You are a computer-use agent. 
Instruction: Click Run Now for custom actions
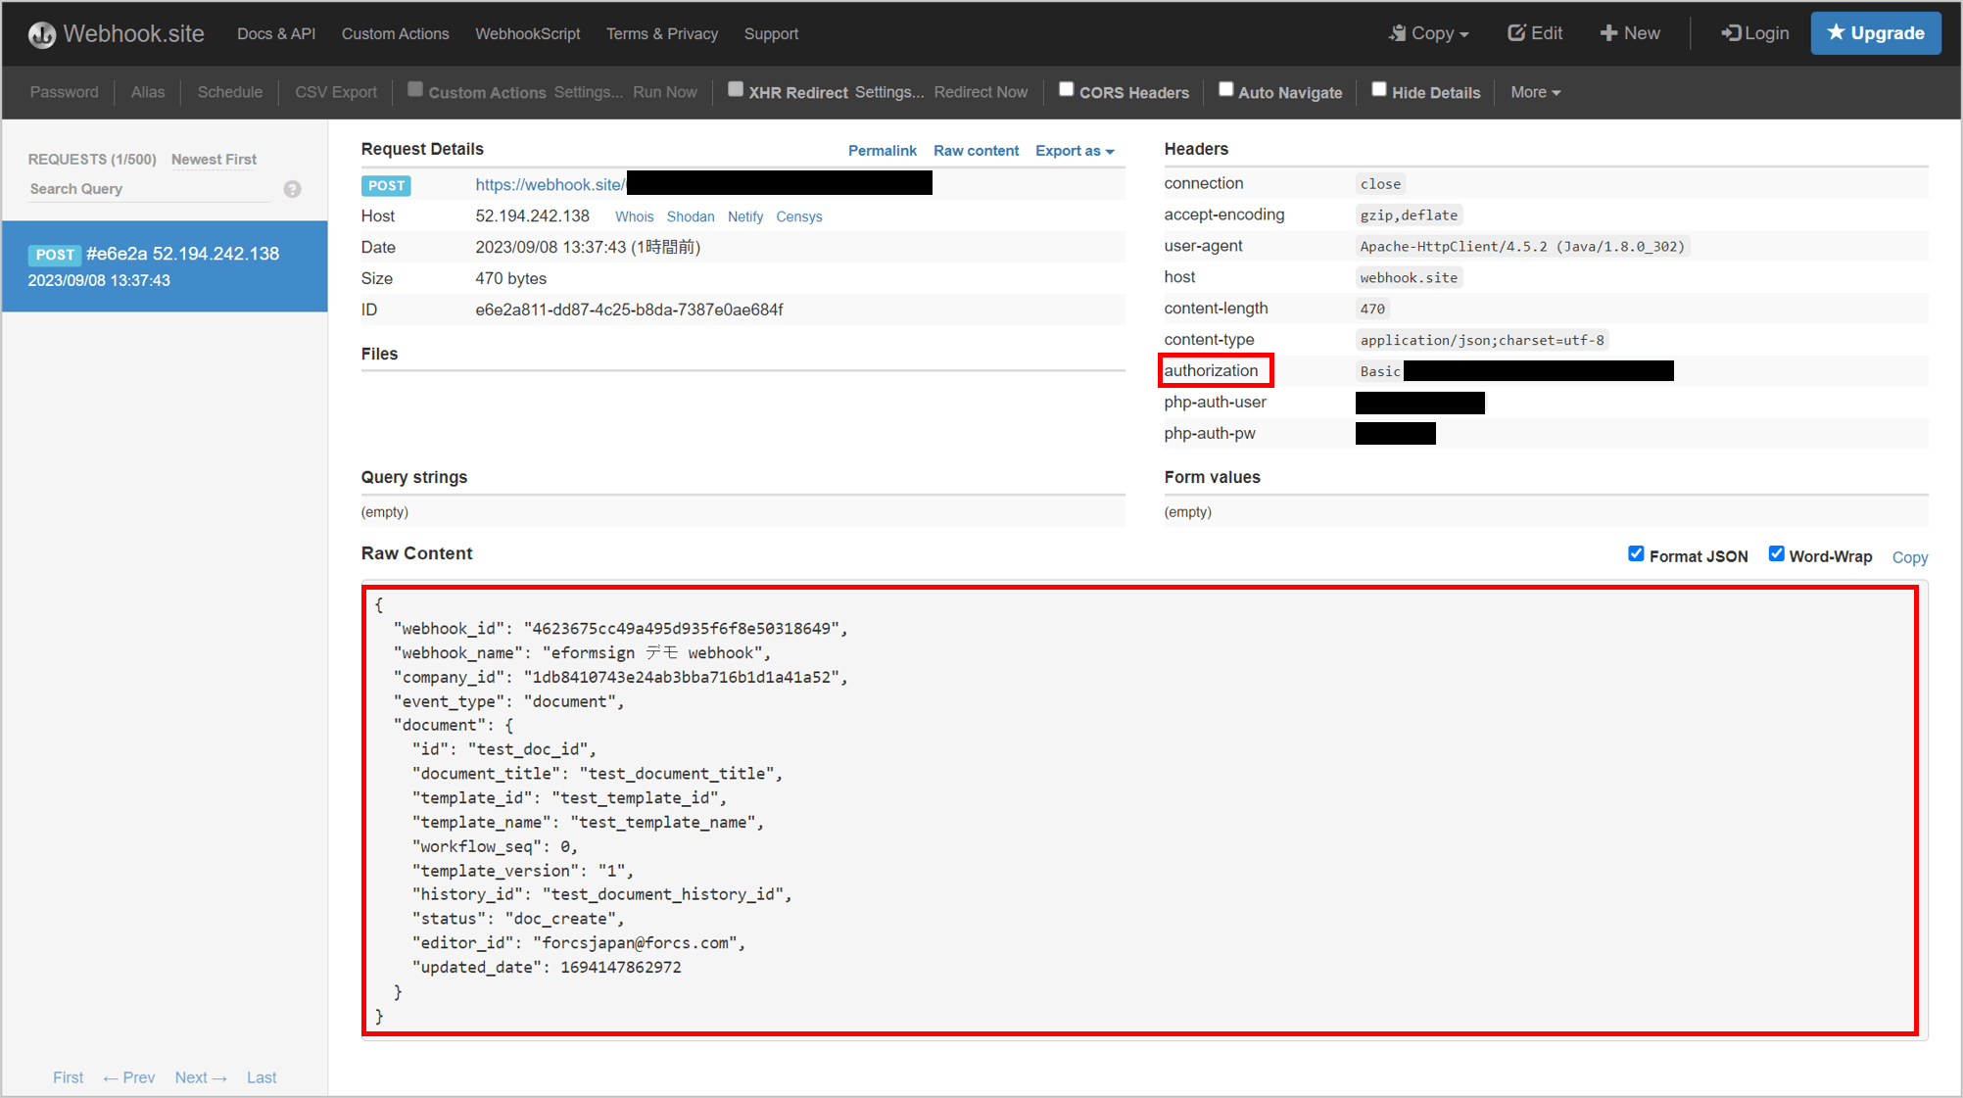point(665,92)
